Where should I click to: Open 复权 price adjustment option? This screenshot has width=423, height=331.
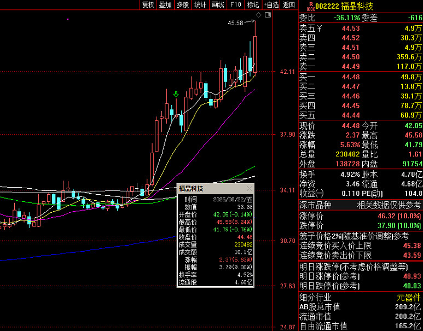[148, 4]
